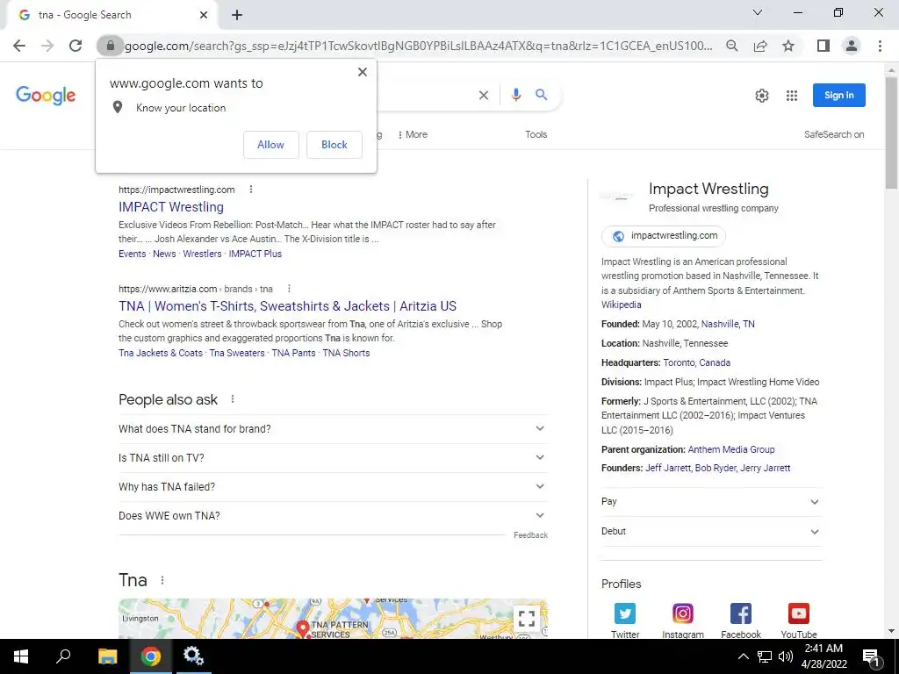Submit search with the blue magnifier icon

pos(541,95)
